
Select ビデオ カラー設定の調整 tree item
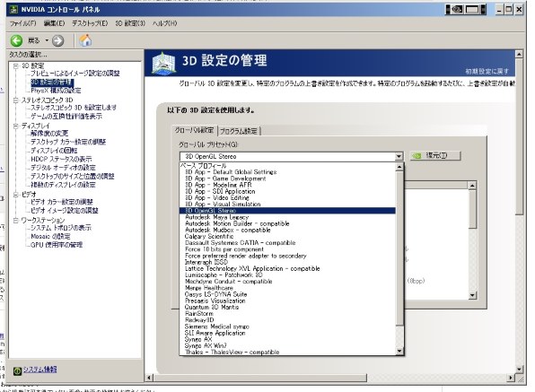(x=61, y=202)
